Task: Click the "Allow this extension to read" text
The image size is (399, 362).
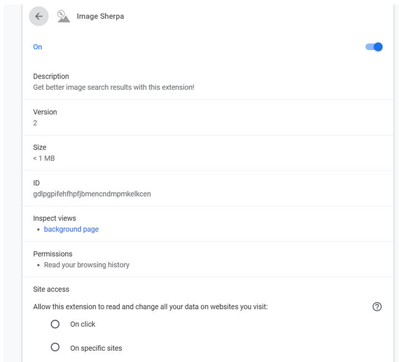Action: point(150,307)
